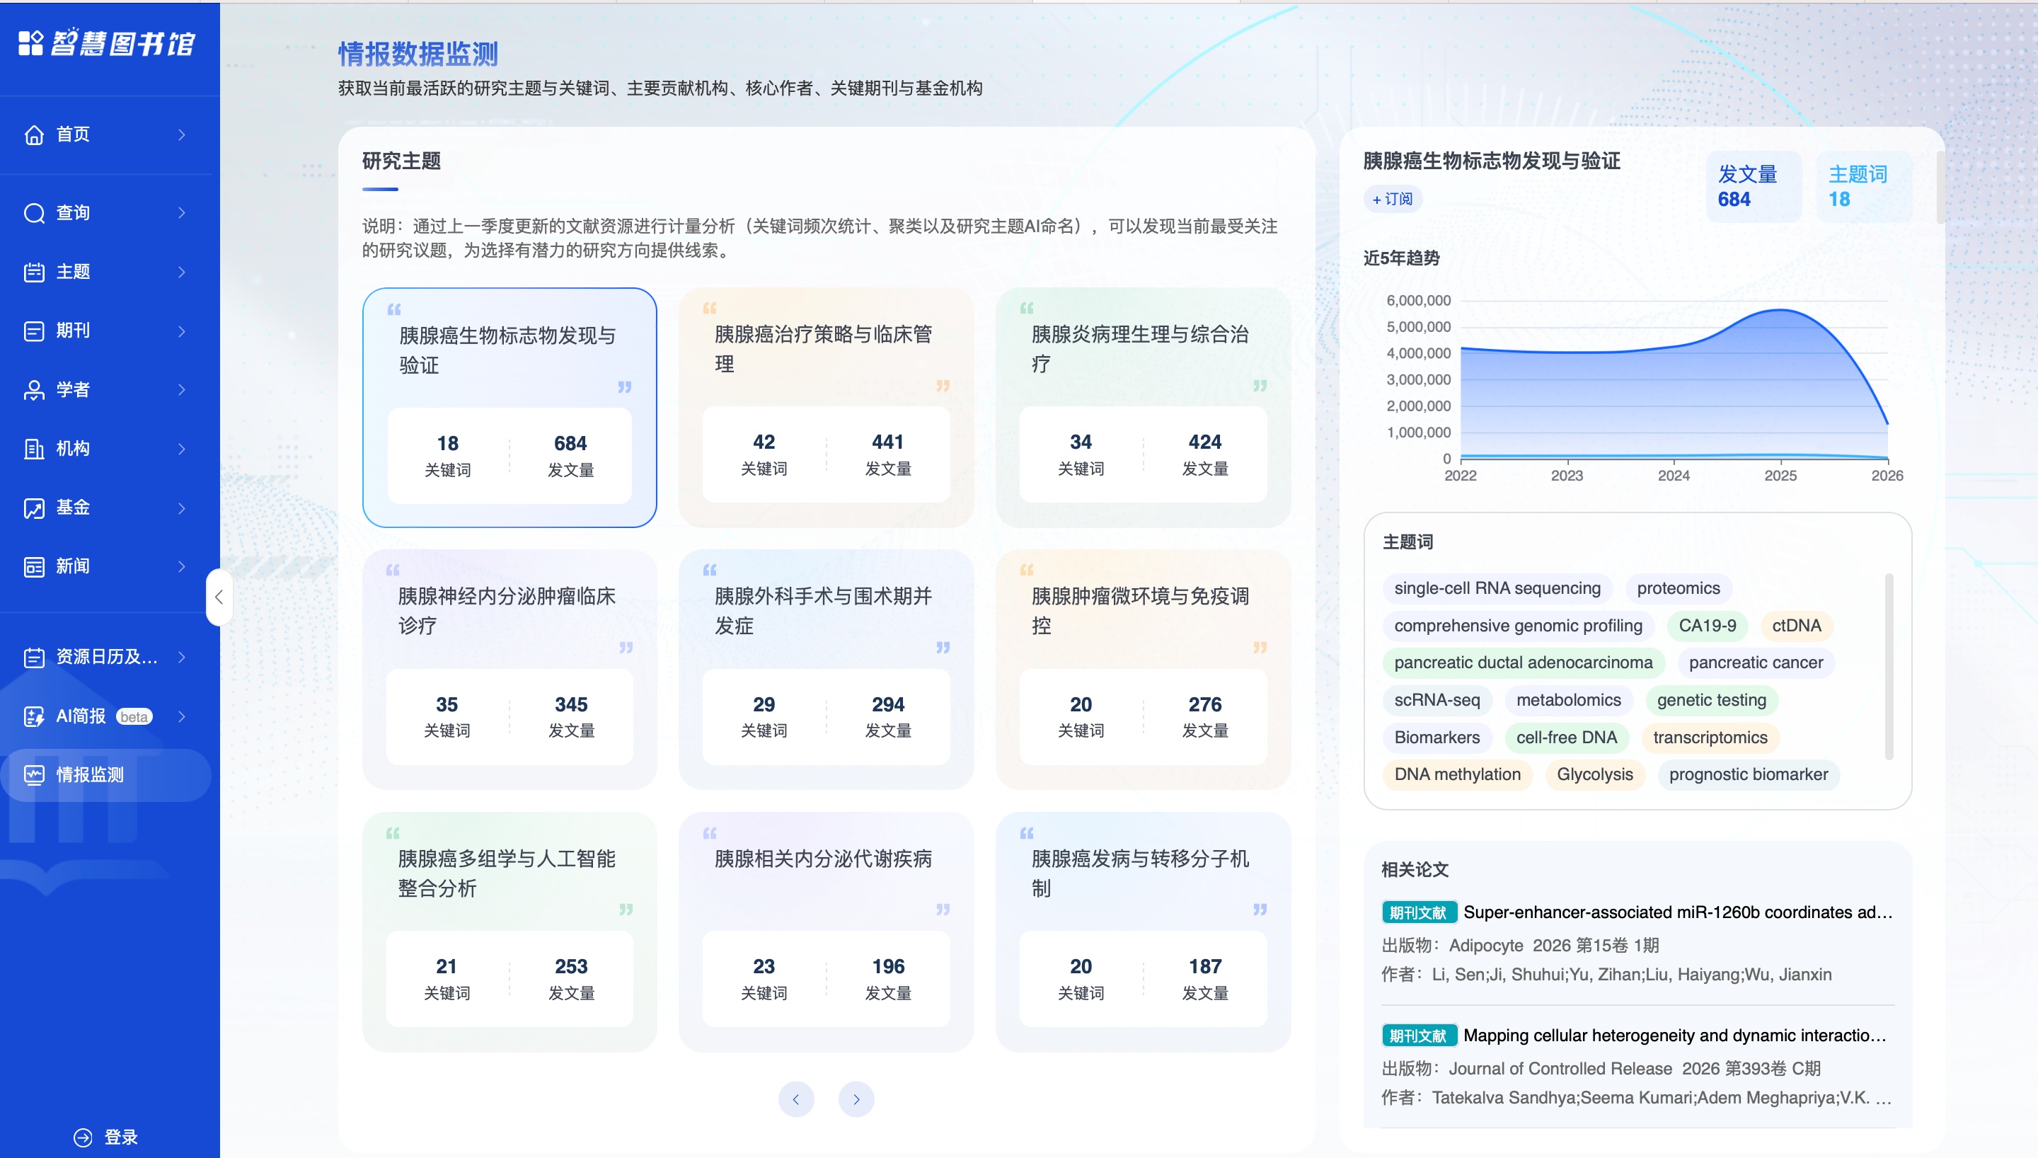The height and width of the screenshot is (1158, 2038).
Task: Select topic card 胰腺神经内分泌肿瘤临床诊疗
Action: point(509,670)
